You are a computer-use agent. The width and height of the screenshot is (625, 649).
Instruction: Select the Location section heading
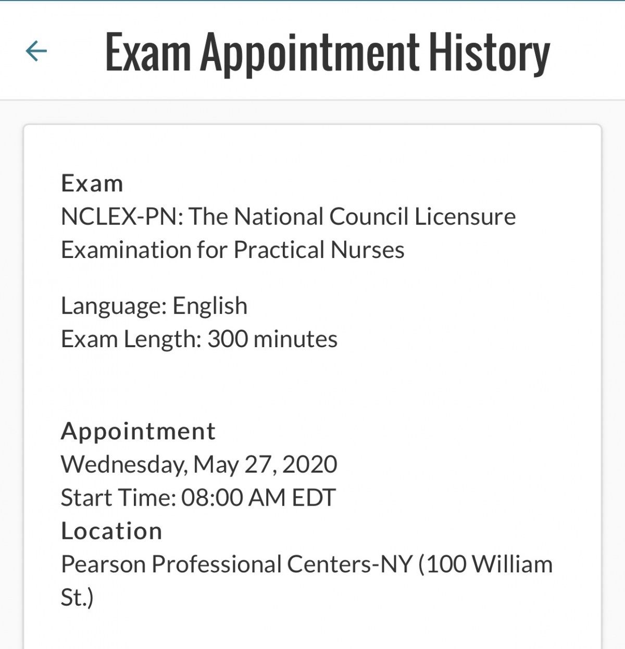pyautogui.click(x=111, y=531)
